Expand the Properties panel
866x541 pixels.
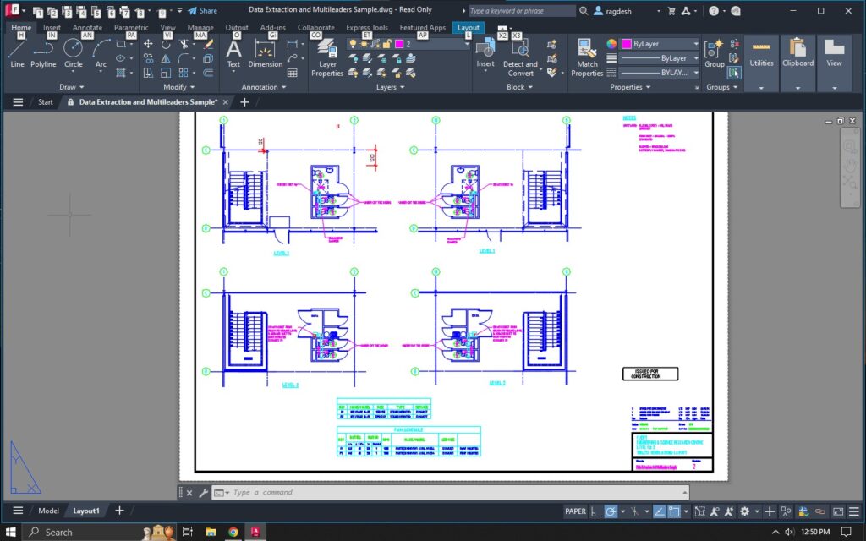tap(629, 87)
